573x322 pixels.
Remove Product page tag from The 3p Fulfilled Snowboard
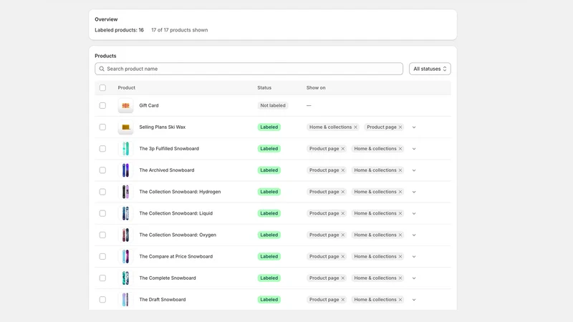(343, 149)
